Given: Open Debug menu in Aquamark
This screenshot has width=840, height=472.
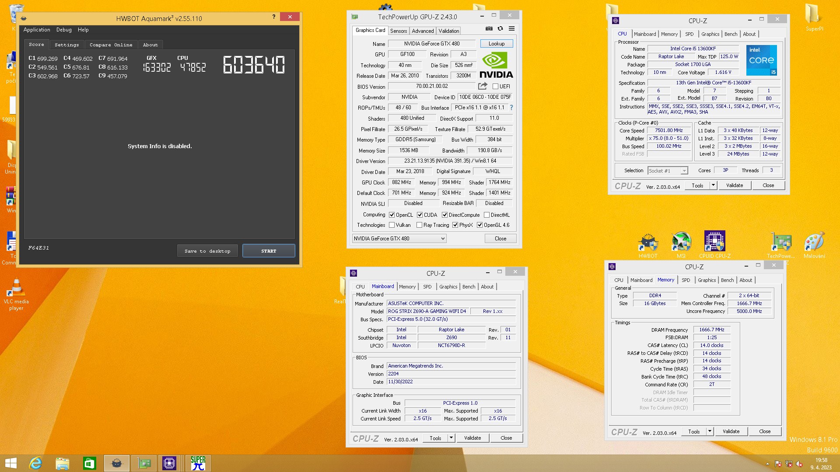Looking at the screenshot, I should 64,30.
